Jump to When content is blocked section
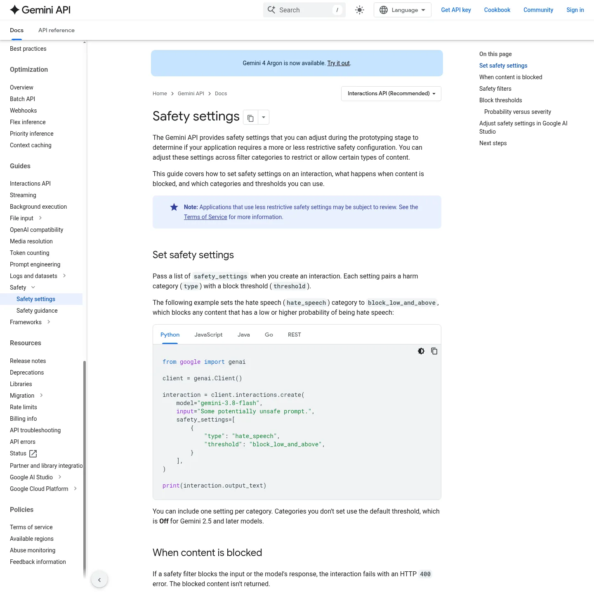The image size is (594, 594). coord(511,77)
